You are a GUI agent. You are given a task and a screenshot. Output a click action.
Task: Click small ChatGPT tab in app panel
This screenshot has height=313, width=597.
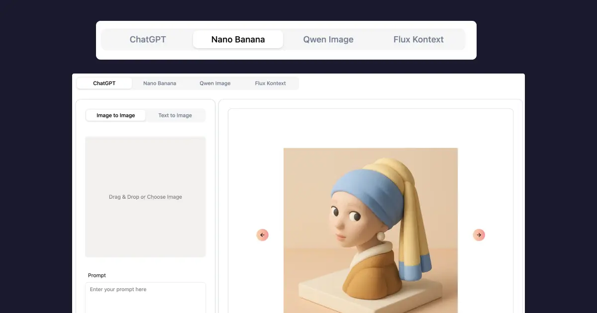104,83
